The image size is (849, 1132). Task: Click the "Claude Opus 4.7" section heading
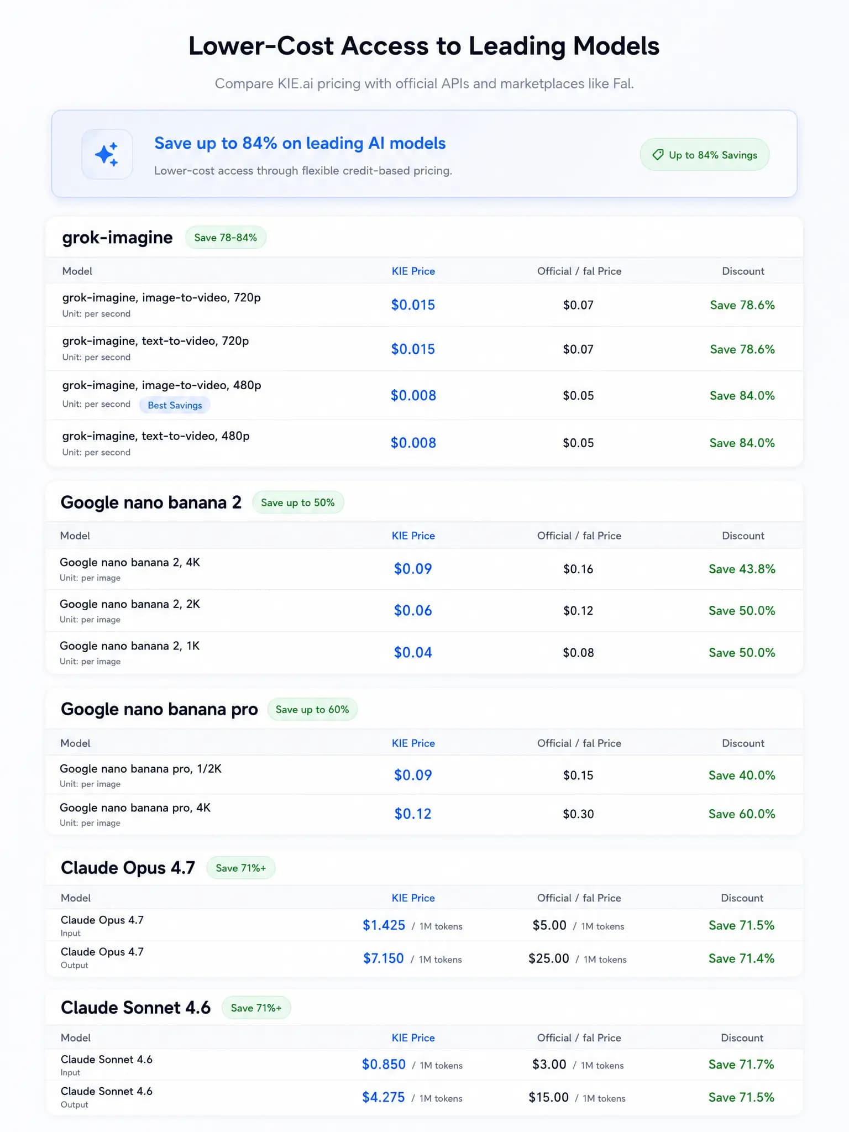[x=128, y=868]
